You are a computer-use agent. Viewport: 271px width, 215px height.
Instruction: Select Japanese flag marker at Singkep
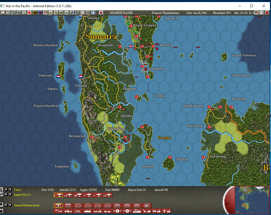137,97
